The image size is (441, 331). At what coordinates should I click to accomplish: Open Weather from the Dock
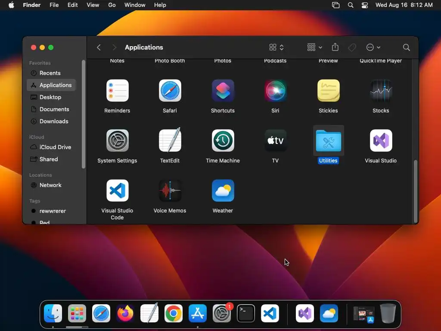point(329,313)
